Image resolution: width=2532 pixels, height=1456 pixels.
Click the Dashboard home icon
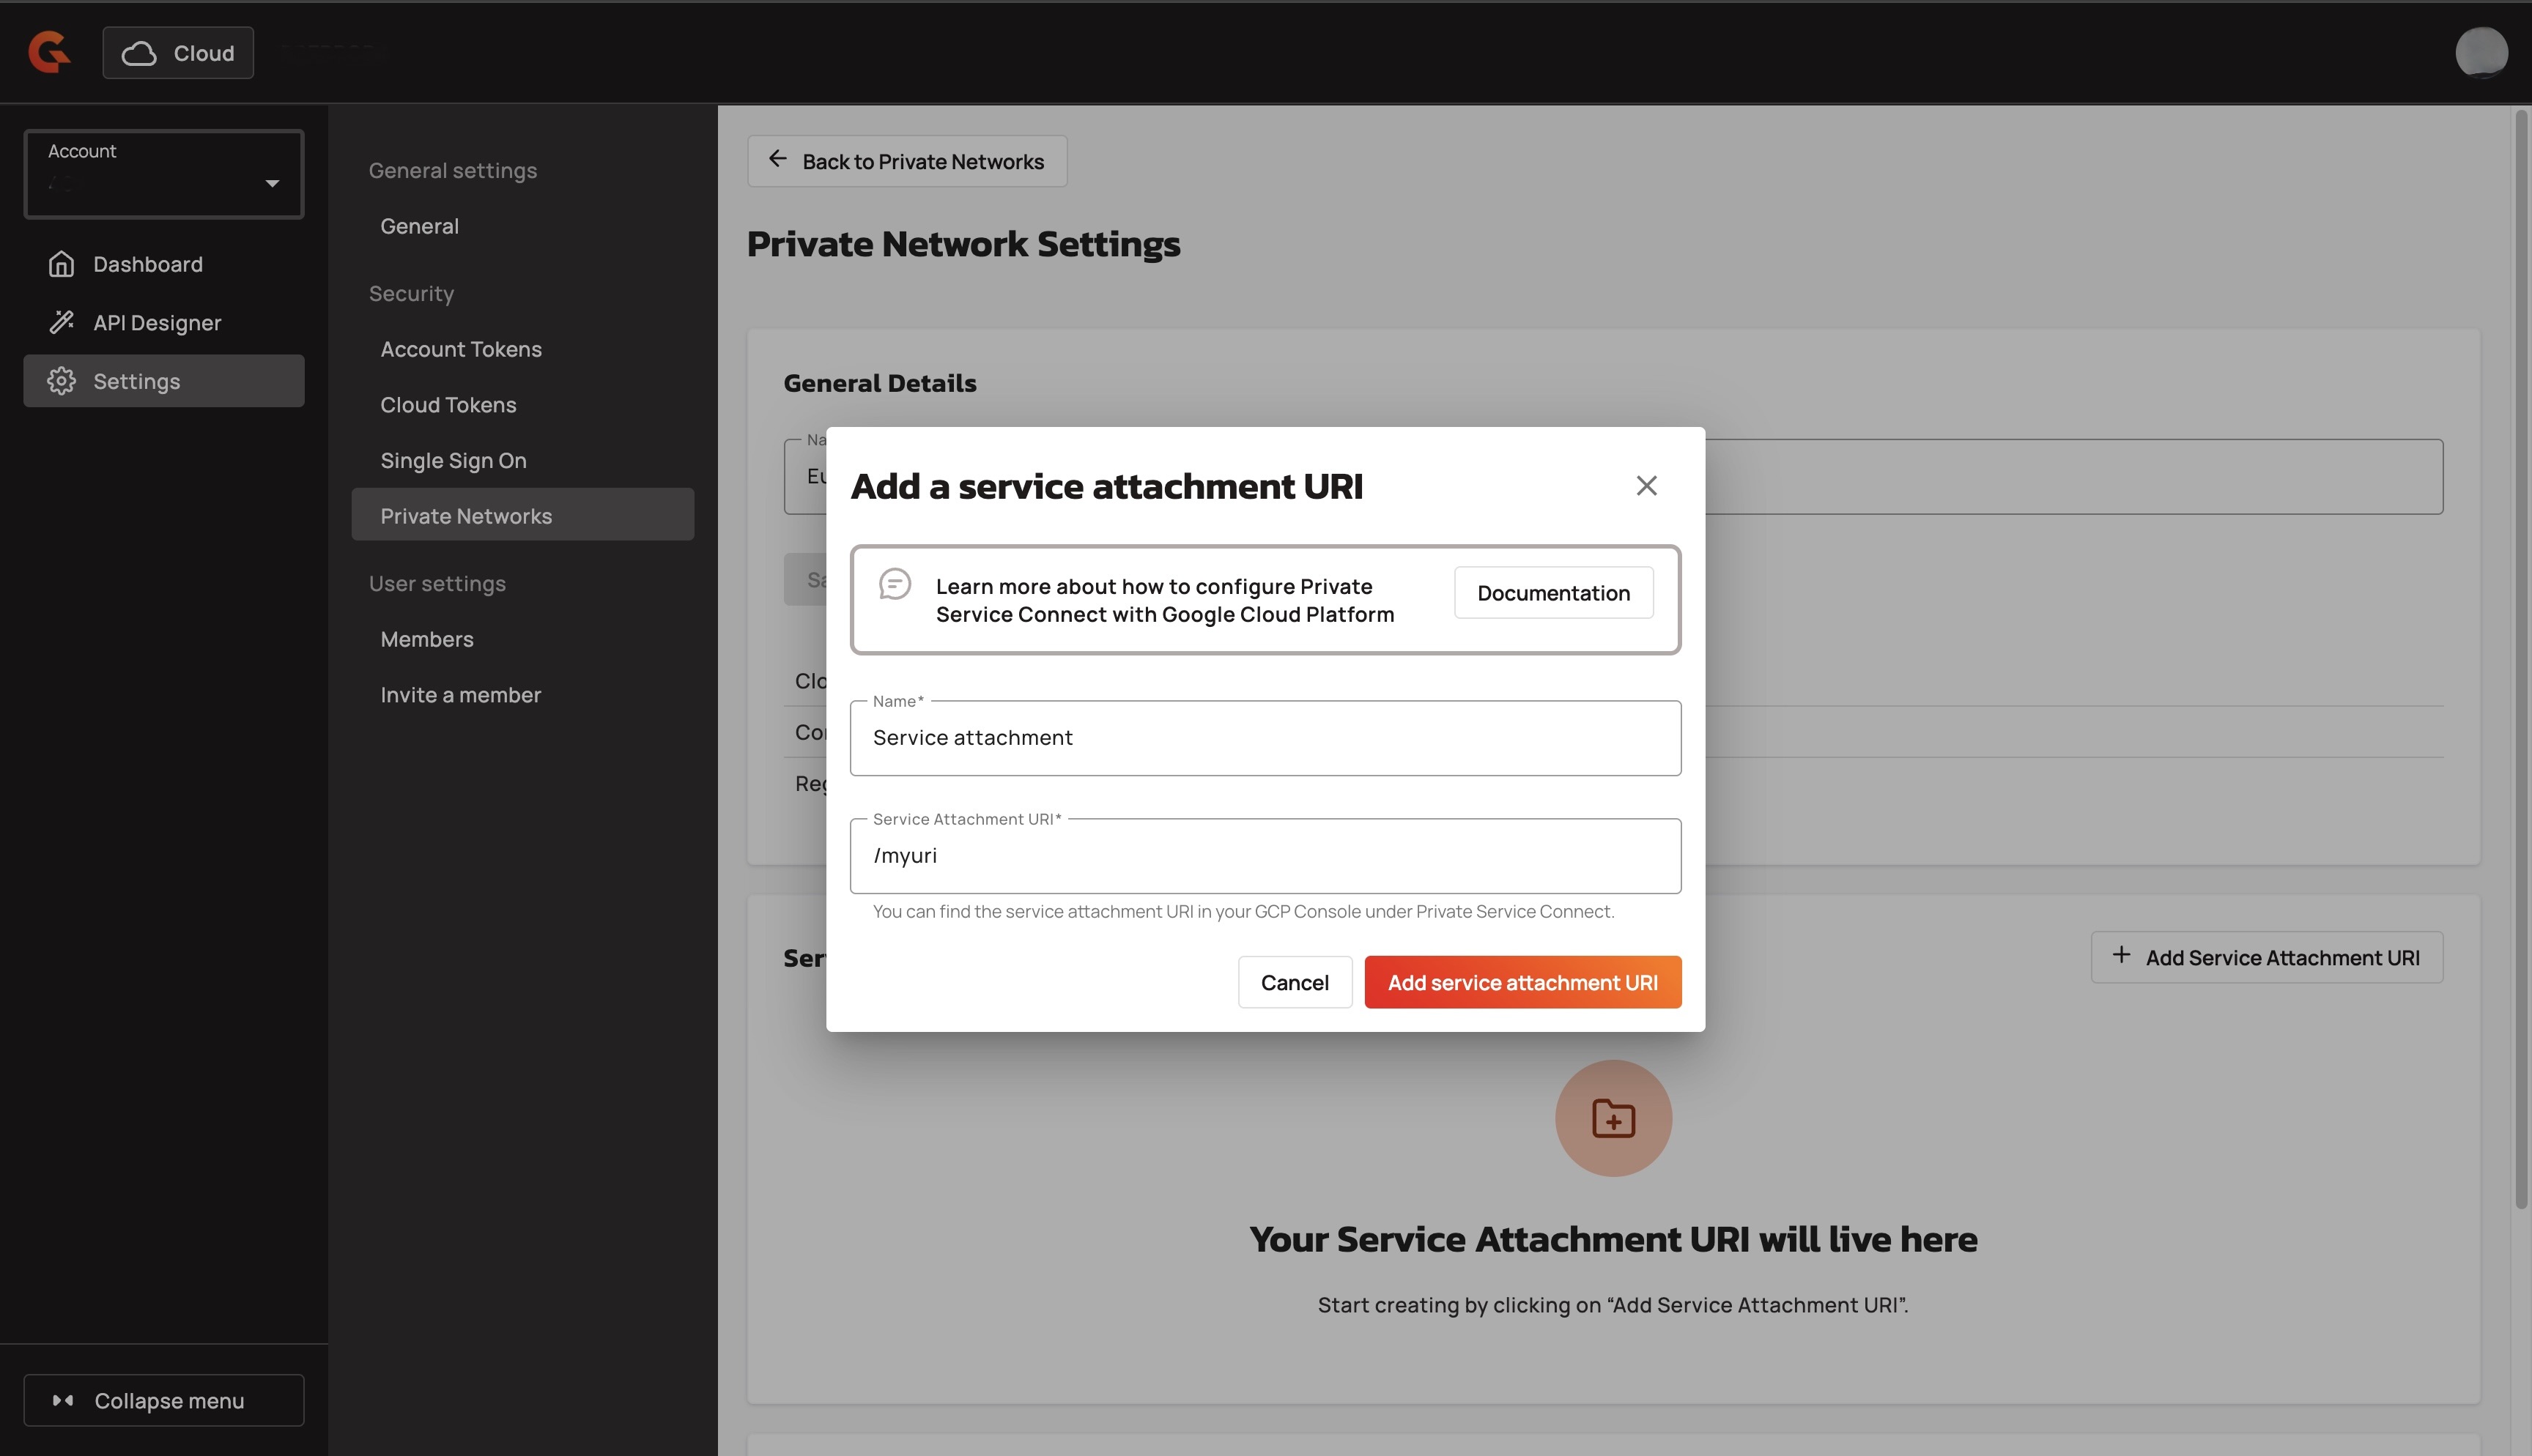click(62, 264)
